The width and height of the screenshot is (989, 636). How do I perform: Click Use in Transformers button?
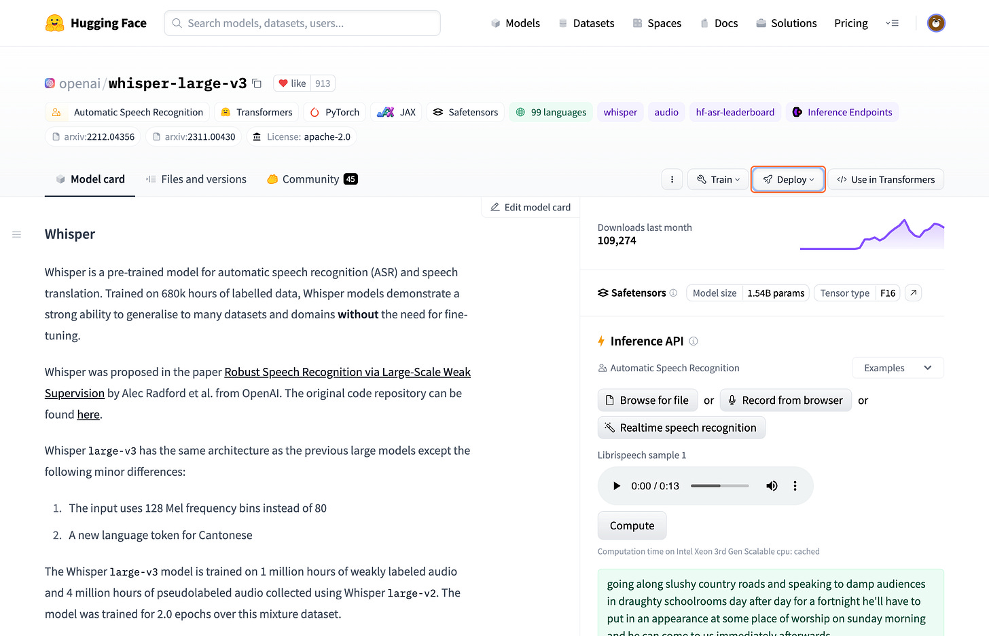point(886,179)
